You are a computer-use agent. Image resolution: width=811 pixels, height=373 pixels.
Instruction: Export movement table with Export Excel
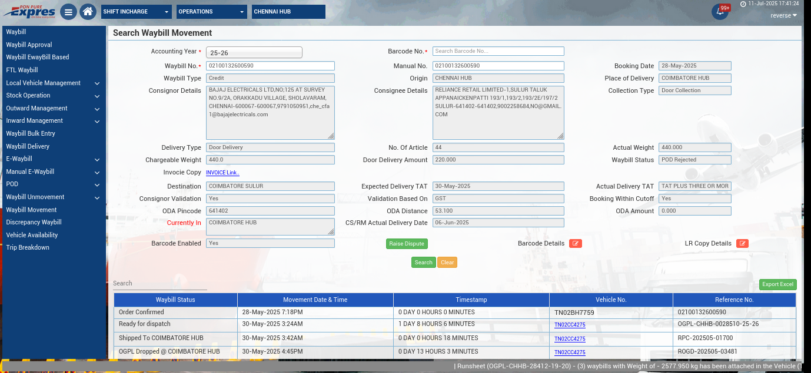[777, 284]
